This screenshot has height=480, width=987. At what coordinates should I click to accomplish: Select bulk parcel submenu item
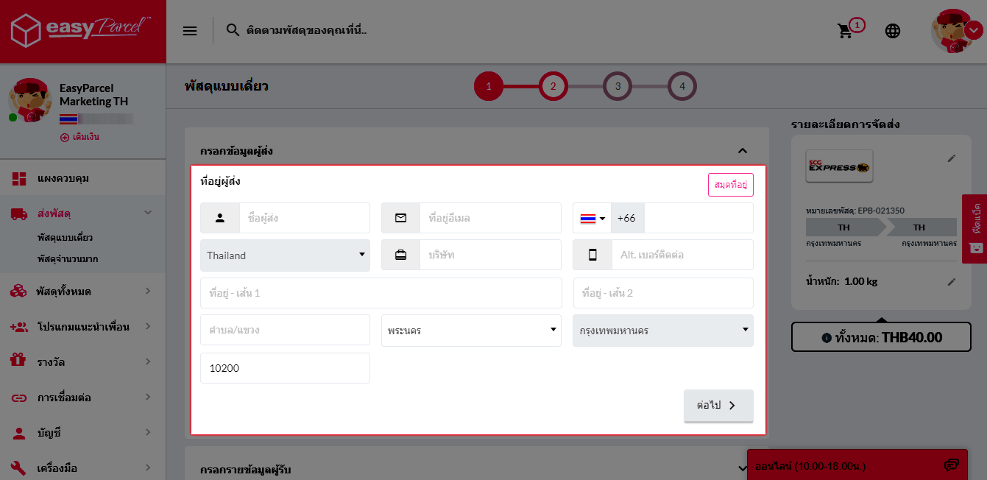click(68, 259)
